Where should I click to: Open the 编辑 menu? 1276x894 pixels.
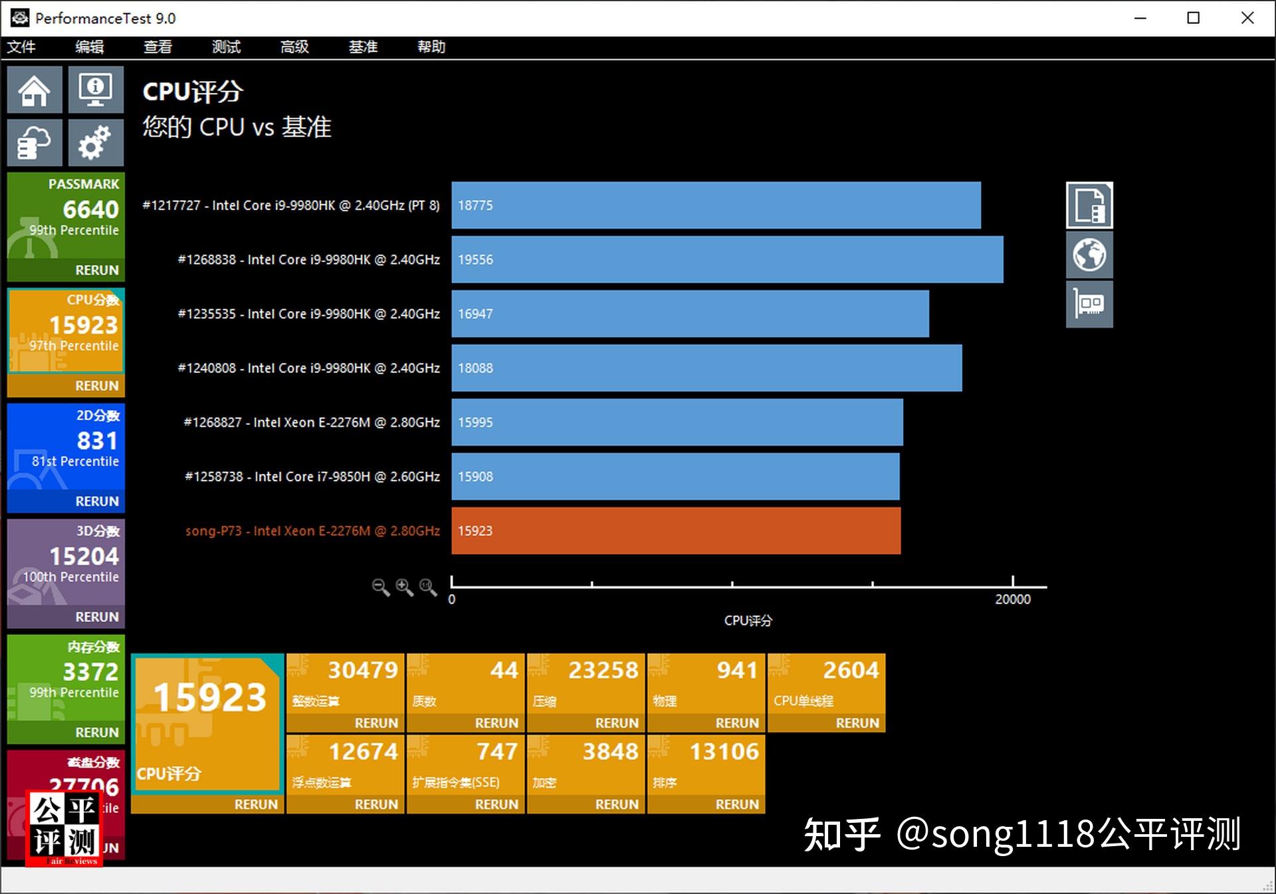pos(90,47)
